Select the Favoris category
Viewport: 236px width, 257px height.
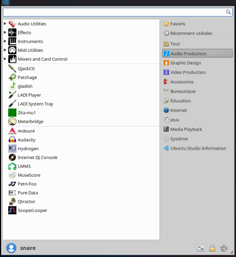coord(198,24)
